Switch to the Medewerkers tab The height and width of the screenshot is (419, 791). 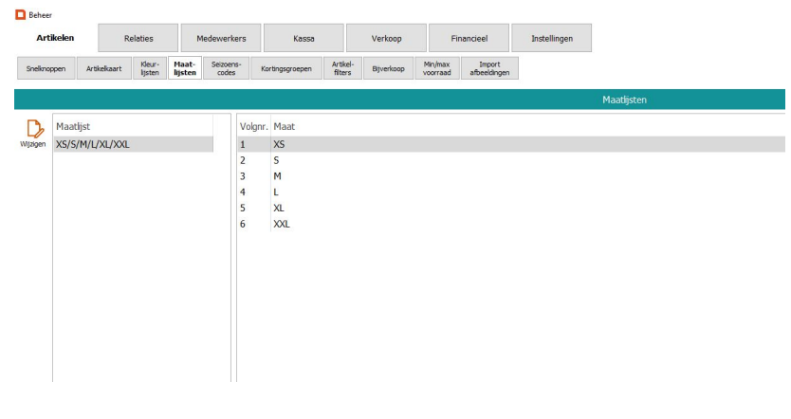tap(221, 37)
